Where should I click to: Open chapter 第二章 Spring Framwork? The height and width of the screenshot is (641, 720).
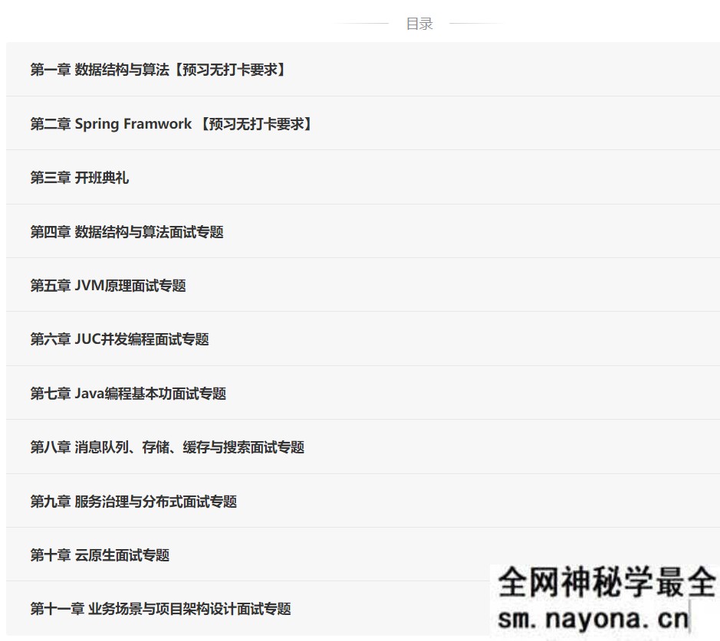pos(363,123)
